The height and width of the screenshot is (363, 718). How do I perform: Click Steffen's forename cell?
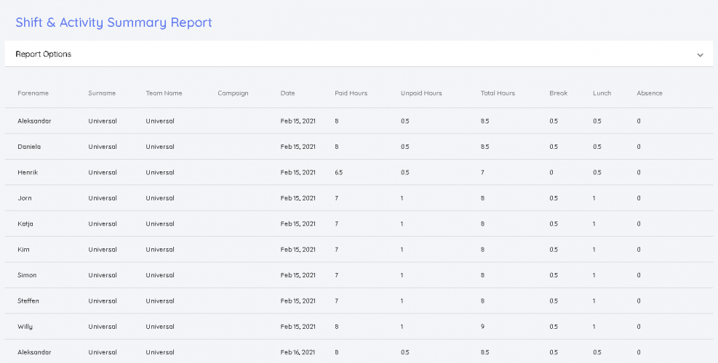28,301
